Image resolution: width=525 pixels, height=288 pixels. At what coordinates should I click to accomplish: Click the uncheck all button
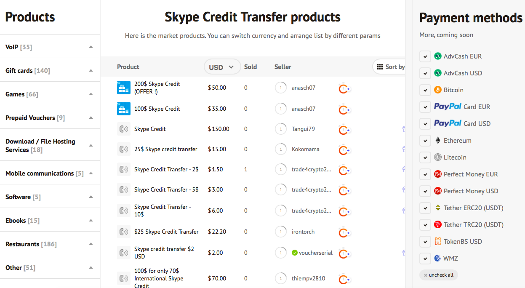(x=439, y=275)
